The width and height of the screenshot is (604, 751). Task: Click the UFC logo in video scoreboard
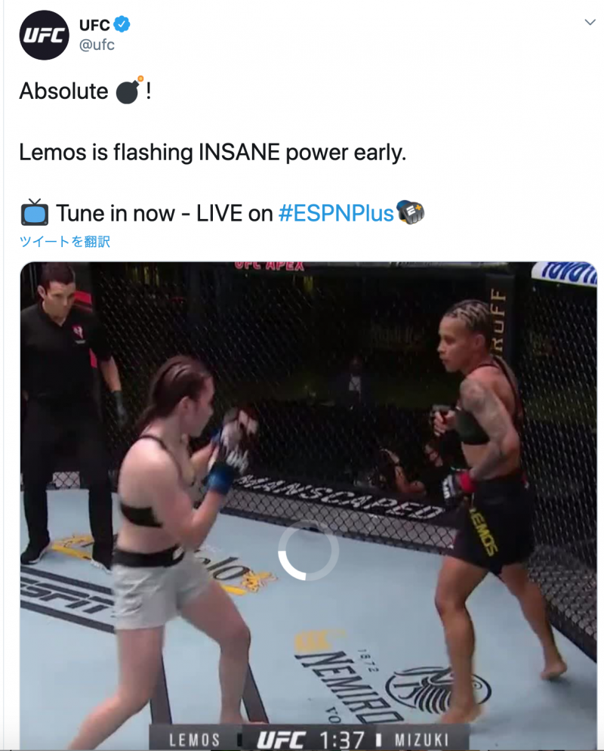pos(281,740)
